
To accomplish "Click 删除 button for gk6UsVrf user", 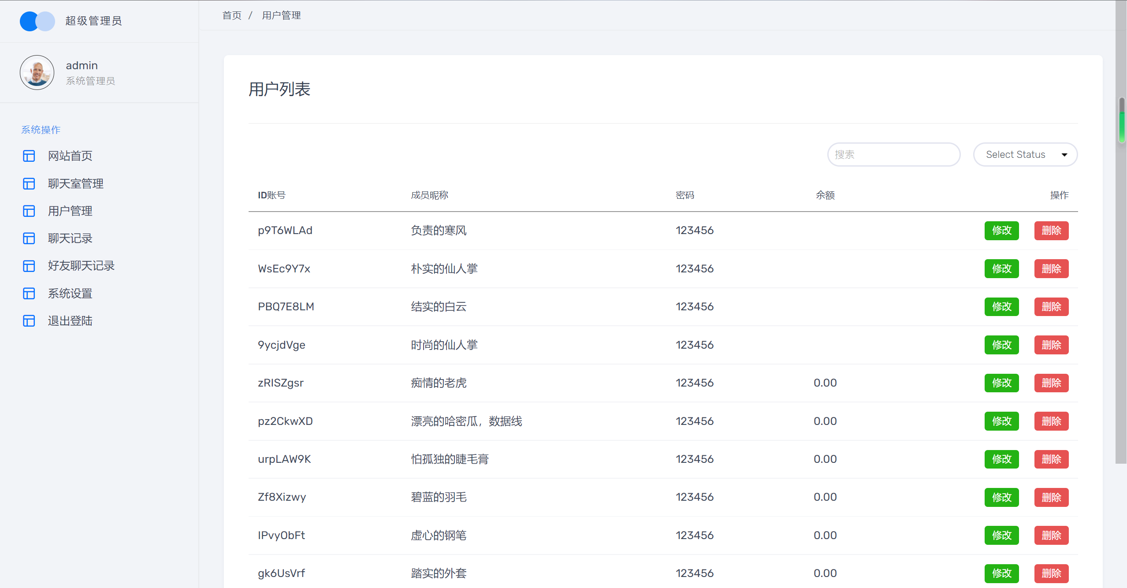I will 1051,573.
